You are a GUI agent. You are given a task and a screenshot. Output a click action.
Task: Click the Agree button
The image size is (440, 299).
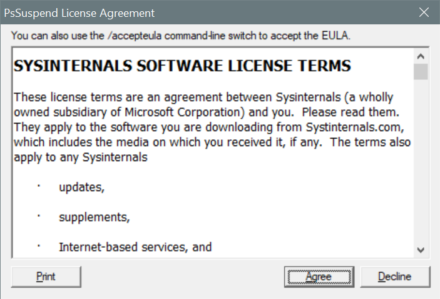coord(308,277)
